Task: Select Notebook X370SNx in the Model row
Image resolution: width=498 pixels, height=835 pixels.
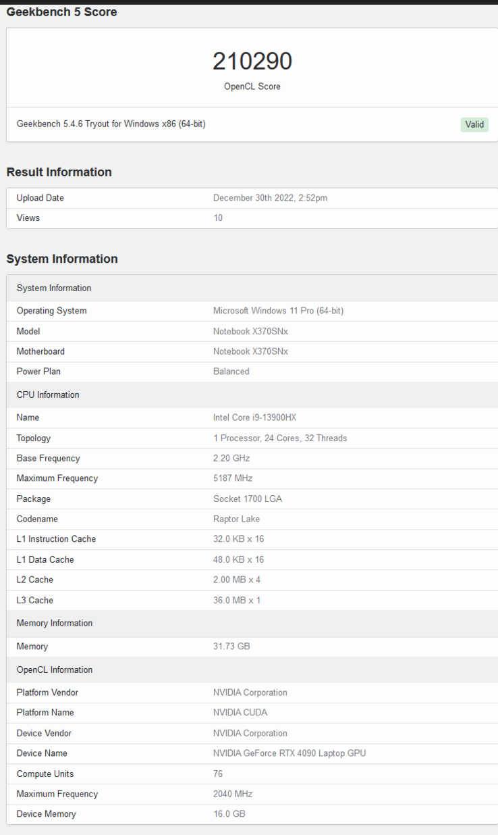Action: 250,331
